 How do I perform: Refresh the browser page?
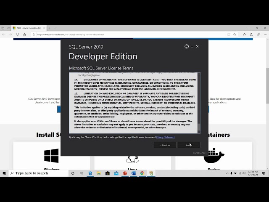(x=18, y=35)
